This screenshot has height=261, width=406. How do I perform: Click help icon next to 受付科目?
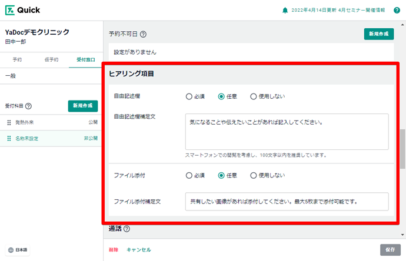(28, 106)
